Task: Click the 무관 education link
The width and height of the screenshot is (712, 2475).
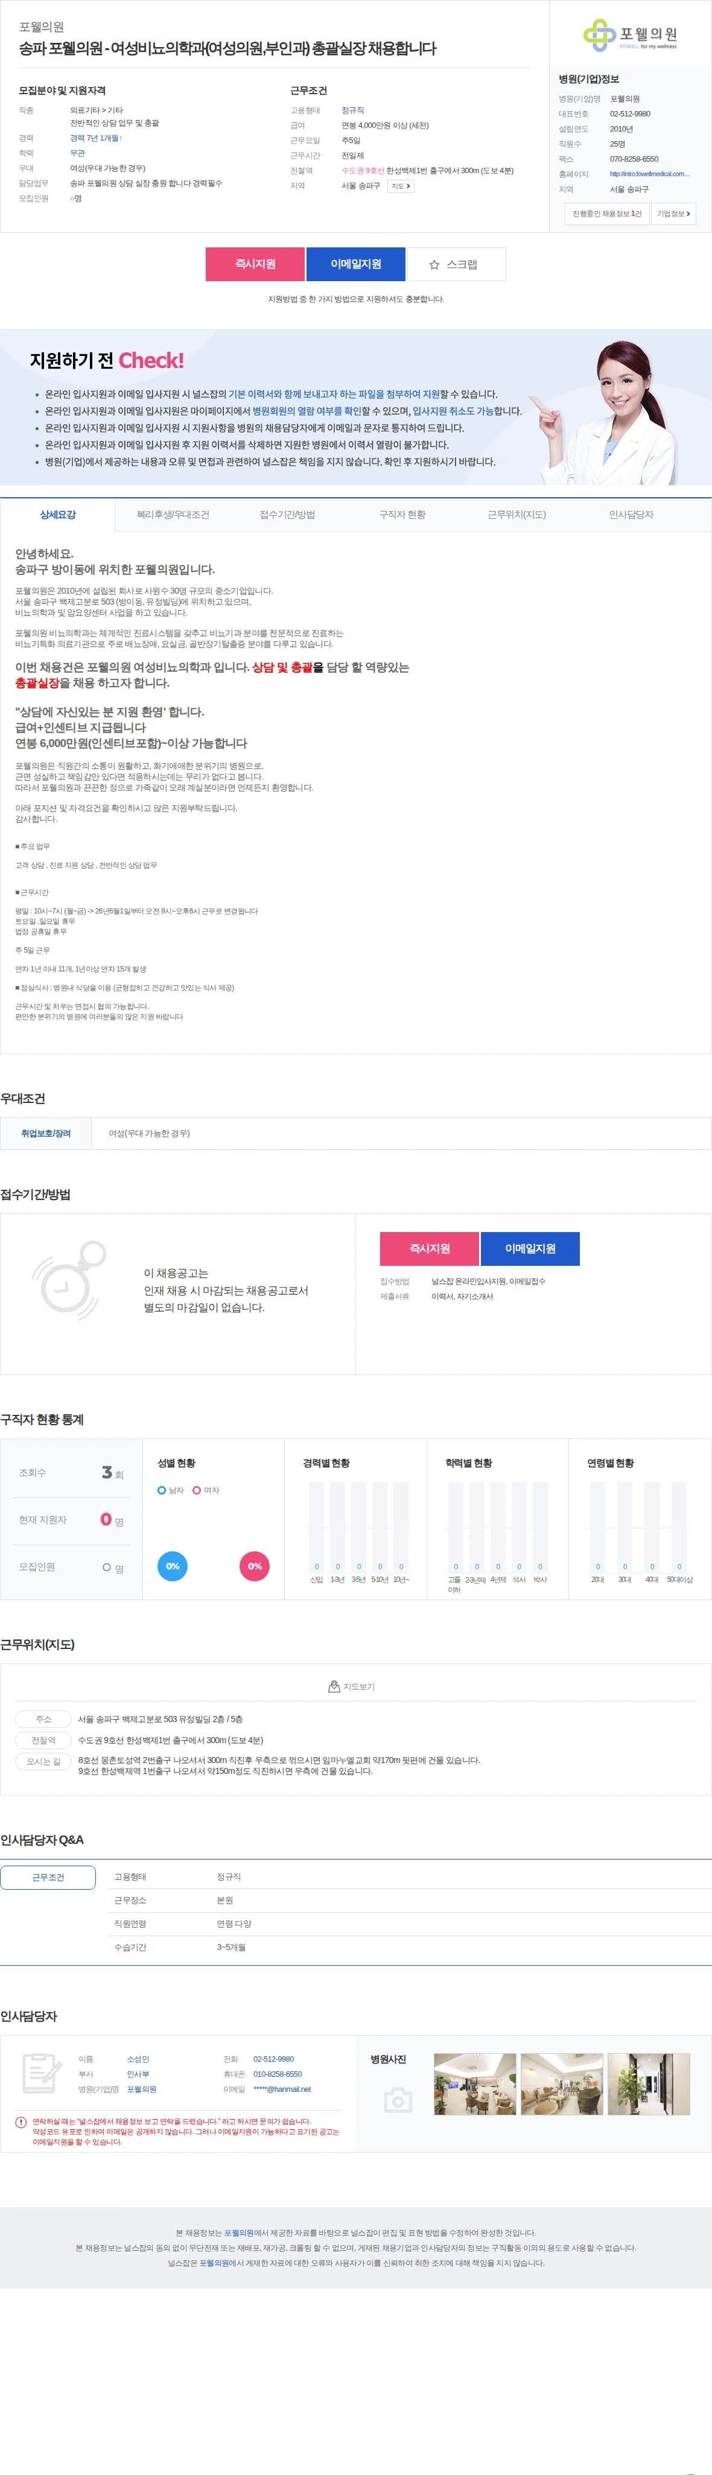Action: pos(78,153)
